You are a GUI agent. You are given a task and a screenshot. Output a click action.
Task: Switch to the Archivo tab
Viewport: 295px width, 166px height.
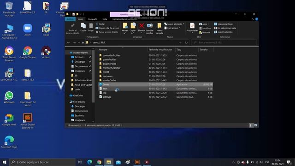tap(70, 19)
